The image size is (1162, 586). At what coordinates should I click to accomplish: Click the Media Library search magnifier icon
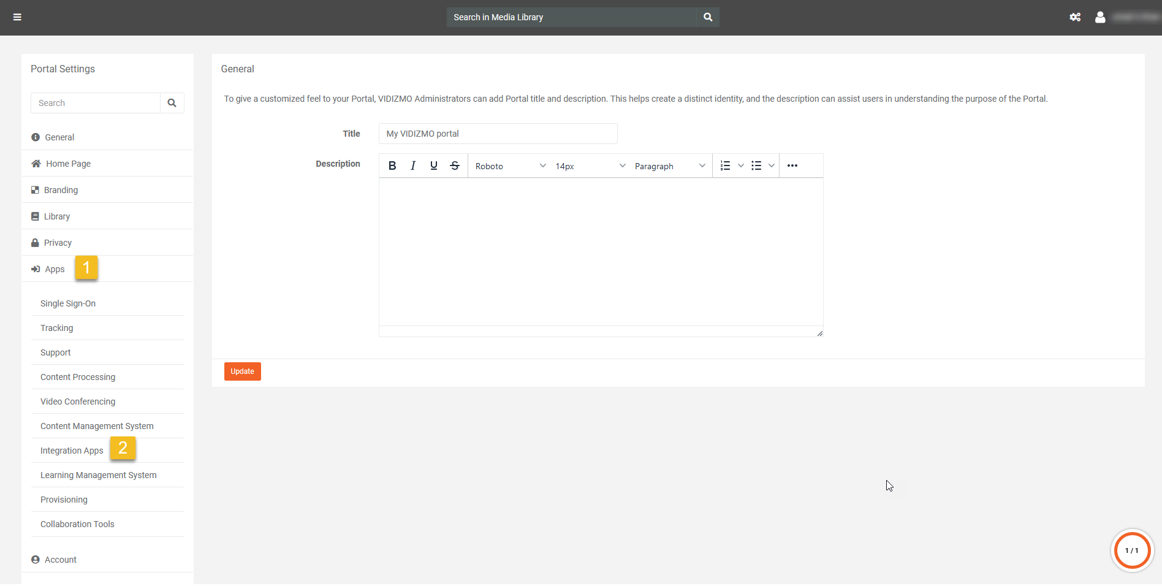pos(708,17)
